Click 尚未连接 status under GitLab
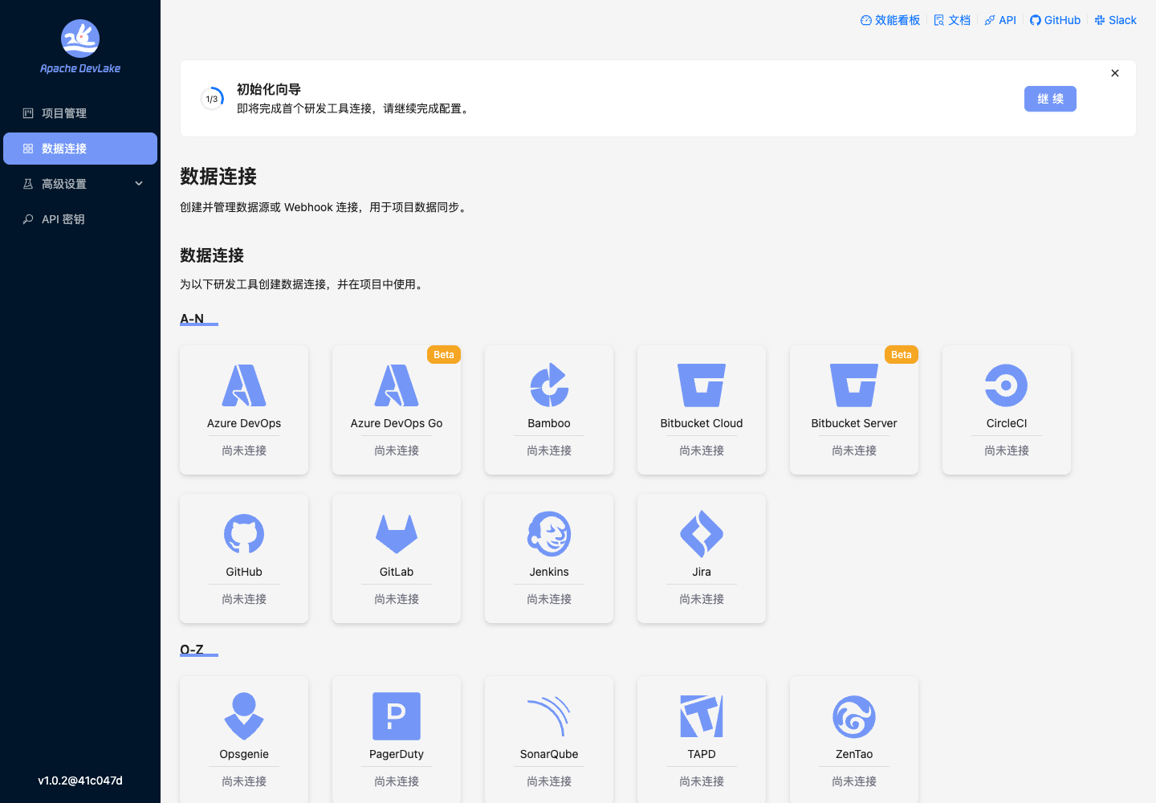The height and width of the screenshot is (803, 1156). coord(397,599)
